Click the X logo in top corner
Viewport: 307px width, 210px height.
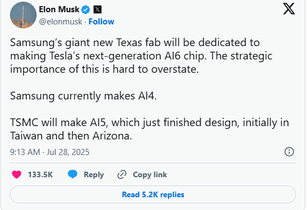[289, 9]
